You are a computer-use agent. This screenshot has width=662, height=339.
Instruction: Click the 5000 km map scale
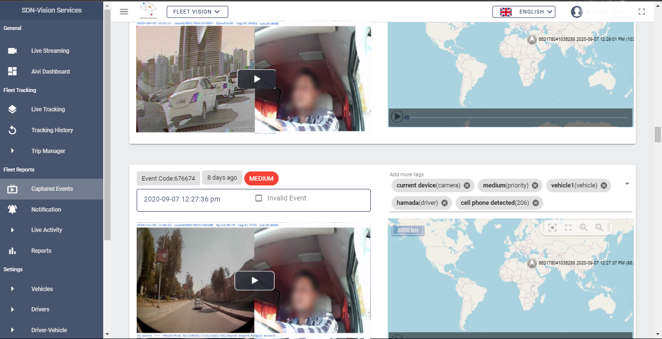click(x=408, y=231)
